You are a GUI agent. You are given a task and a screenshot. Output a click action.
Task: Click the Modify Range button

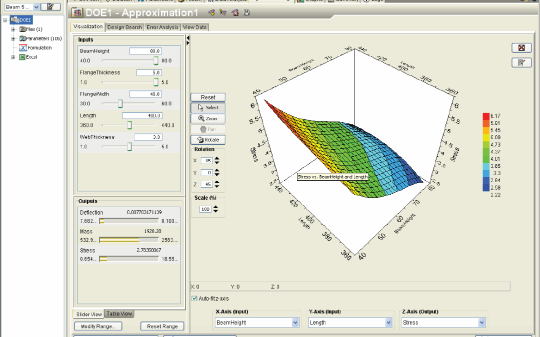[x=98, y=327]
